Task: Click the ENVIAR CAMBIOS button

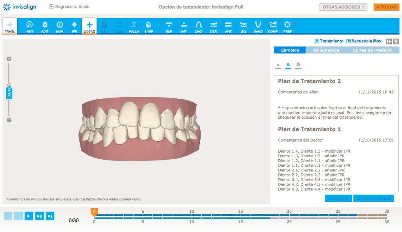Action: pos(373,198)
